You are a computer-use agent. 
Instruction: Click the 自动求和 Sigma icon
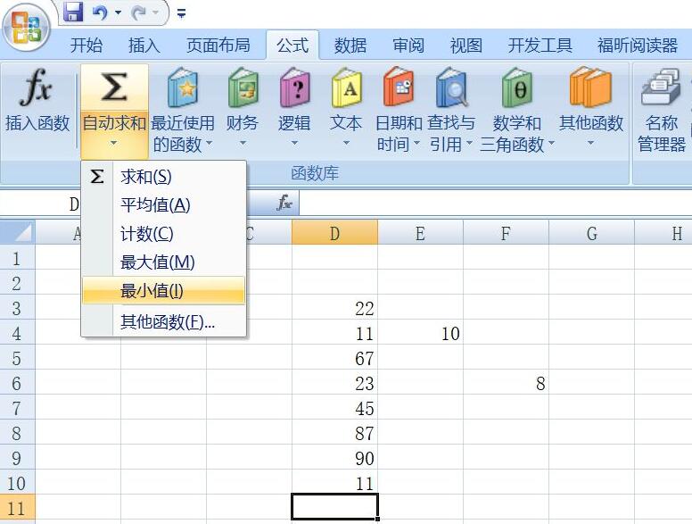click(114, 87)
